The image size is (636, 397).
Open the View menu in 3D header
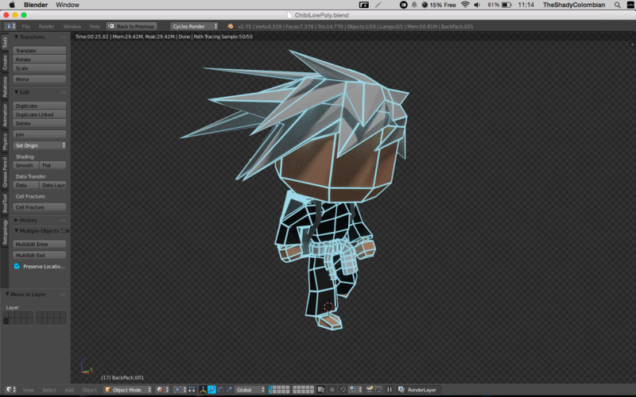29,390
